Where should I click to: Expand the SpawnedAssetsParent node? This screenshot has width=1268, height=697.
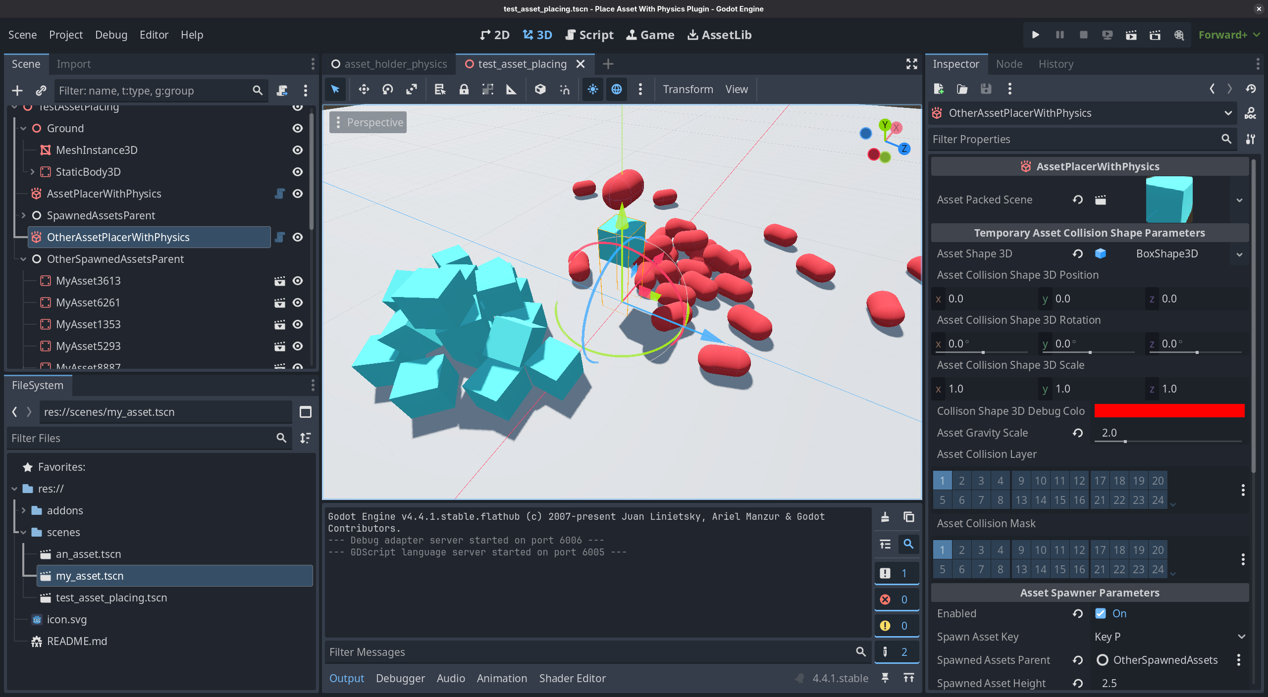(x=23, y=215)
